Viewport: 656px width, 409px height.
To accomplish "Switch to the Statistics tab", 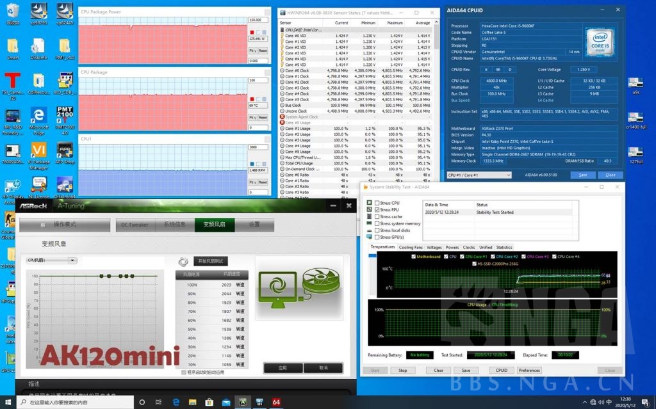I will coord(504,247).
